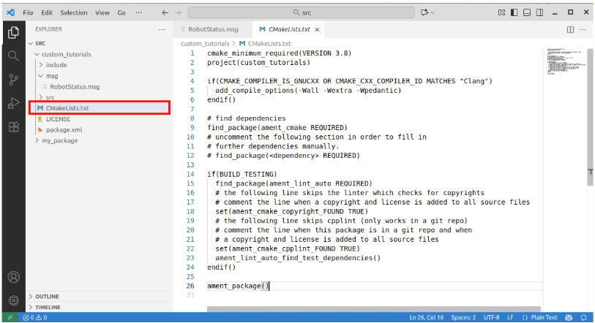Click the split editor right icon
The height and width of the screenshot is (323, 595).
tap(570, 29)
